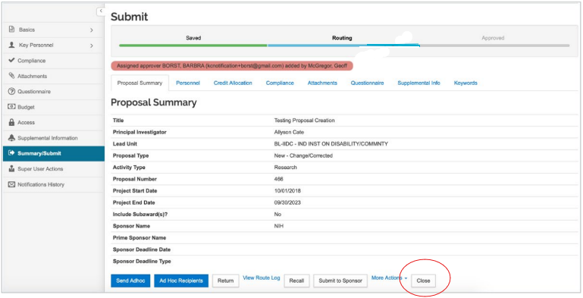Click the Return button
This screenshot has width=583, height=298.
(x=225, y=281)
